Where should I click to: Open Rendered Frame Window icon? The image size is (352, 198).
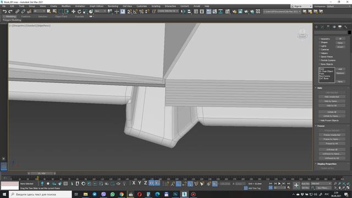tap(240, 12)
